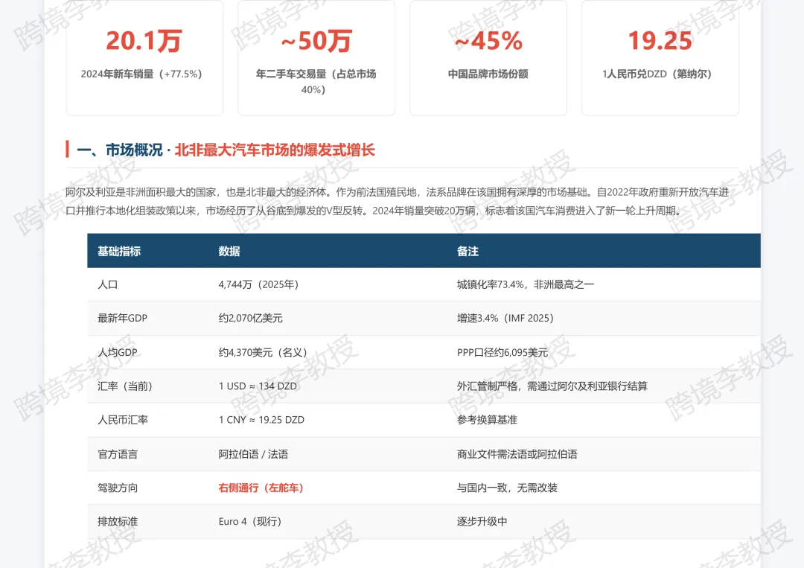Click the 参考换算基准 cell
804x568 pixels.
[x=487, y=420]
